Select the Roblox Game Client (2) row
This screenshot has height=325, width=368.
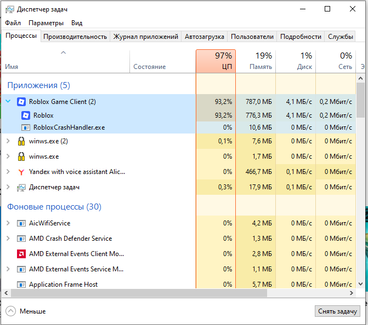coord(178,102)
